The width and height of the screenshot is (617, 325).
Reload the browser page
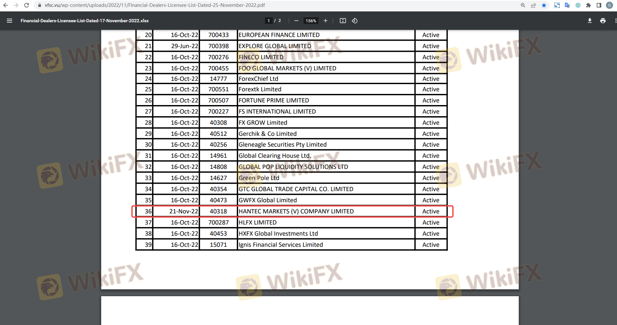point(27,5)
